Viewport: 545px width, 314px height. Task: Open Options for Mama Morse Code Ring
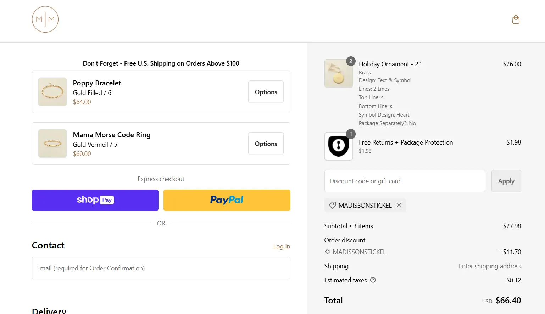pyautogui.click(x=266, y=144)
